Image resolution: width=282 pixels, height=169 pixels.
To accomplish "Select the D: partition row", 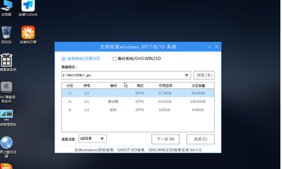I will pos(138,102).
